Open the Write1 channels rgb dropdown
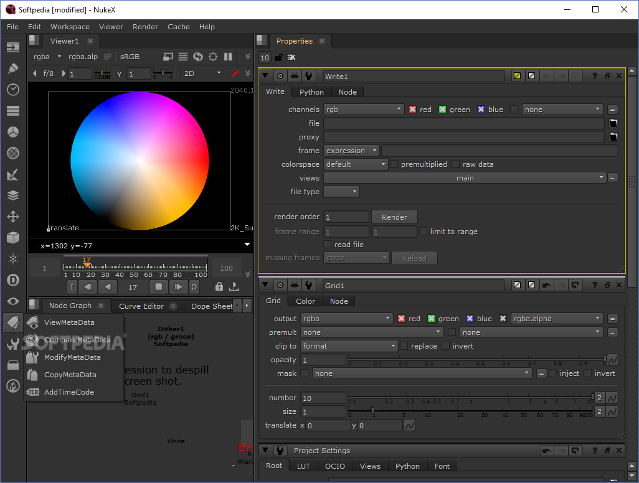Viewport: 639px width, 483px height. [364, 110]
